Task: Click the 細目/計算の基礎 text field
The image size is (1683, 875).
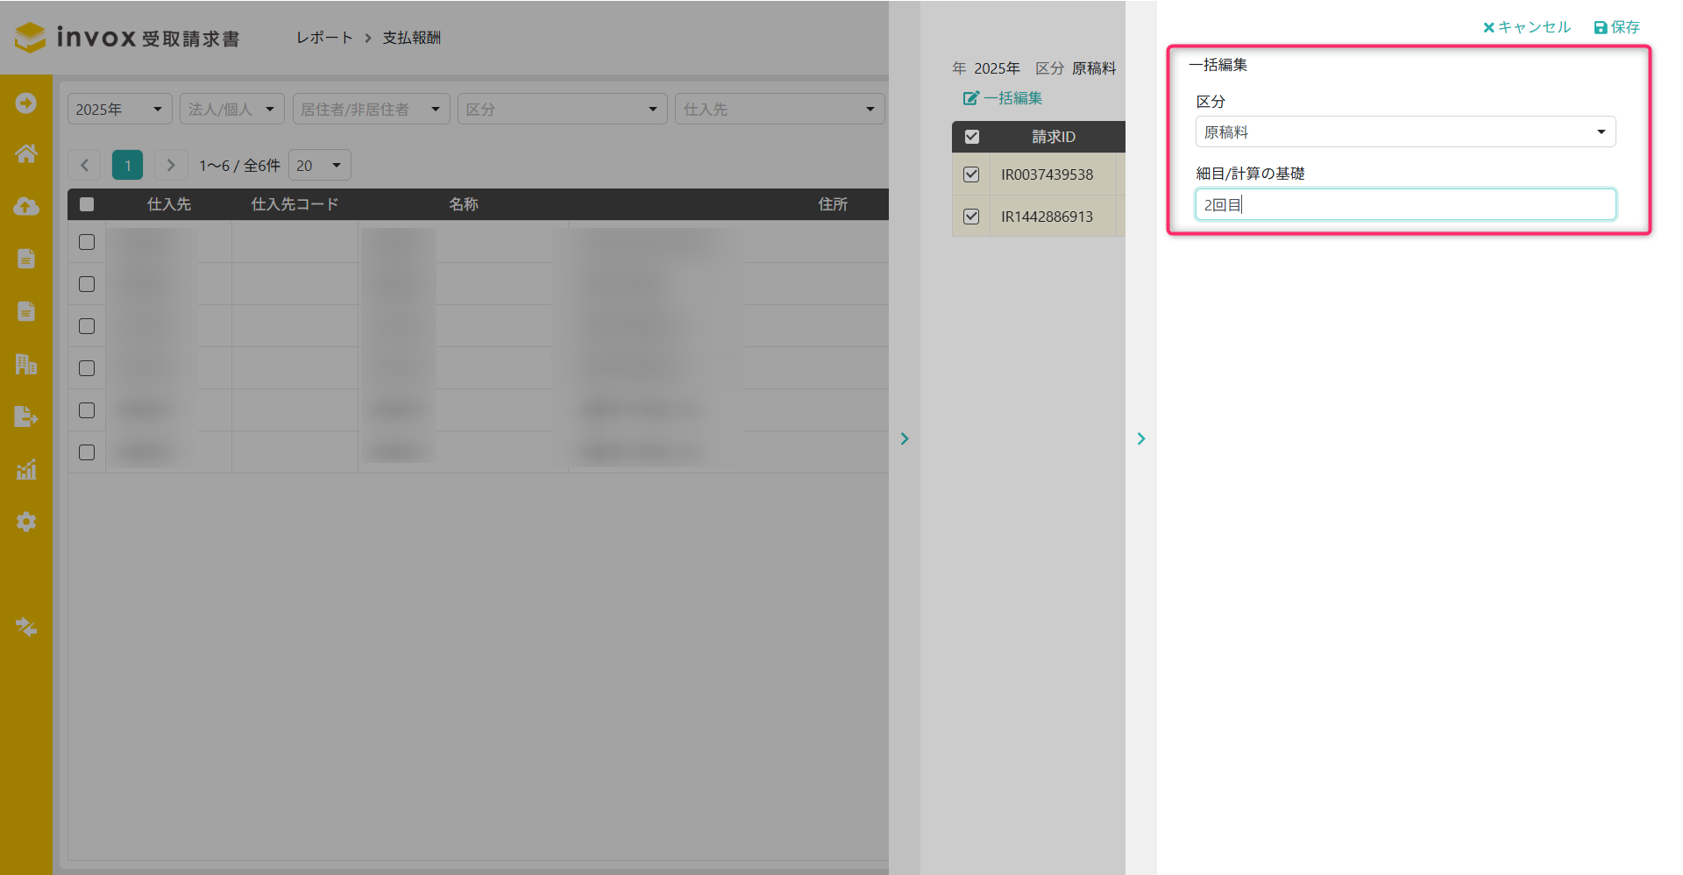Action: (x=1404, y=205)
